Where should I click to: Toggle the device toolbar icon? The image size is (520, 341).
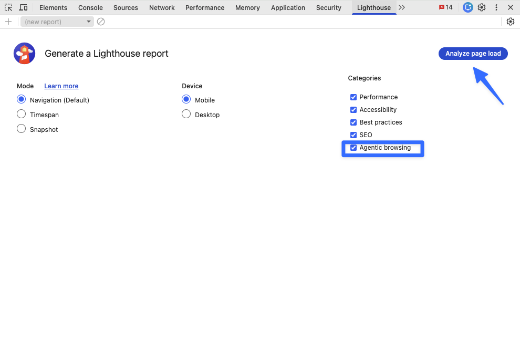(x=23, y=7)
